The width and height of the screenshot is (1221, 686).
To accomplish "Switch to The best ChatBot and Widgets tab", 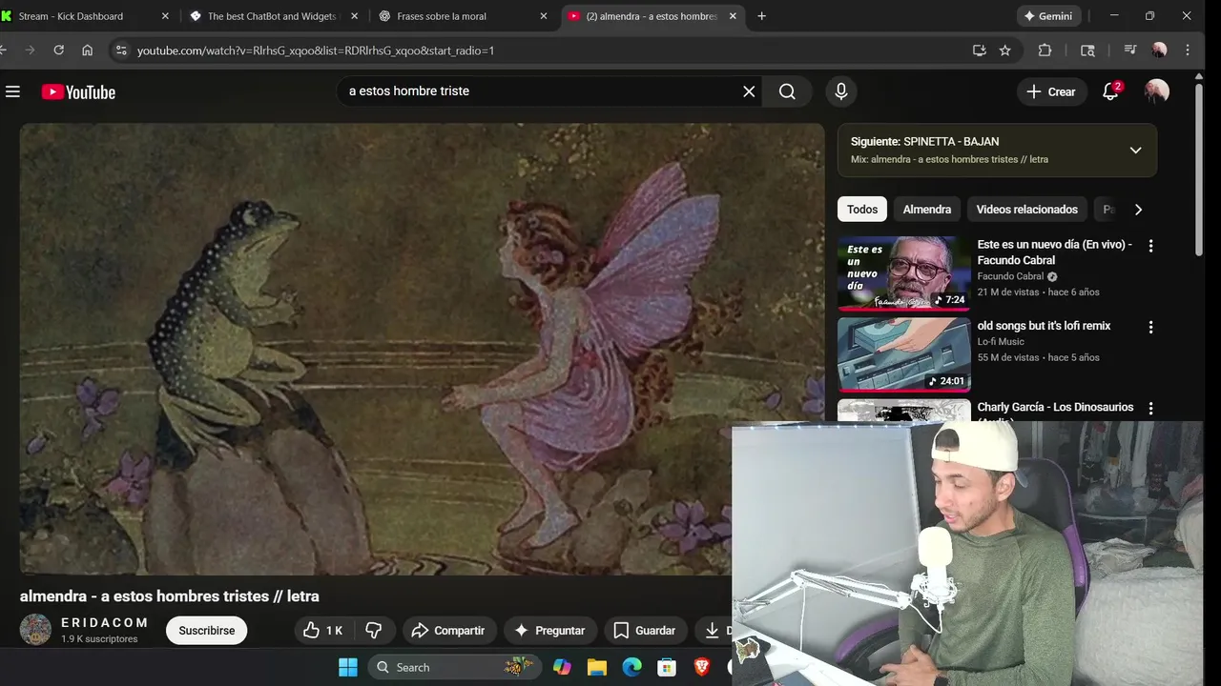I will click(x=272, y=16).
